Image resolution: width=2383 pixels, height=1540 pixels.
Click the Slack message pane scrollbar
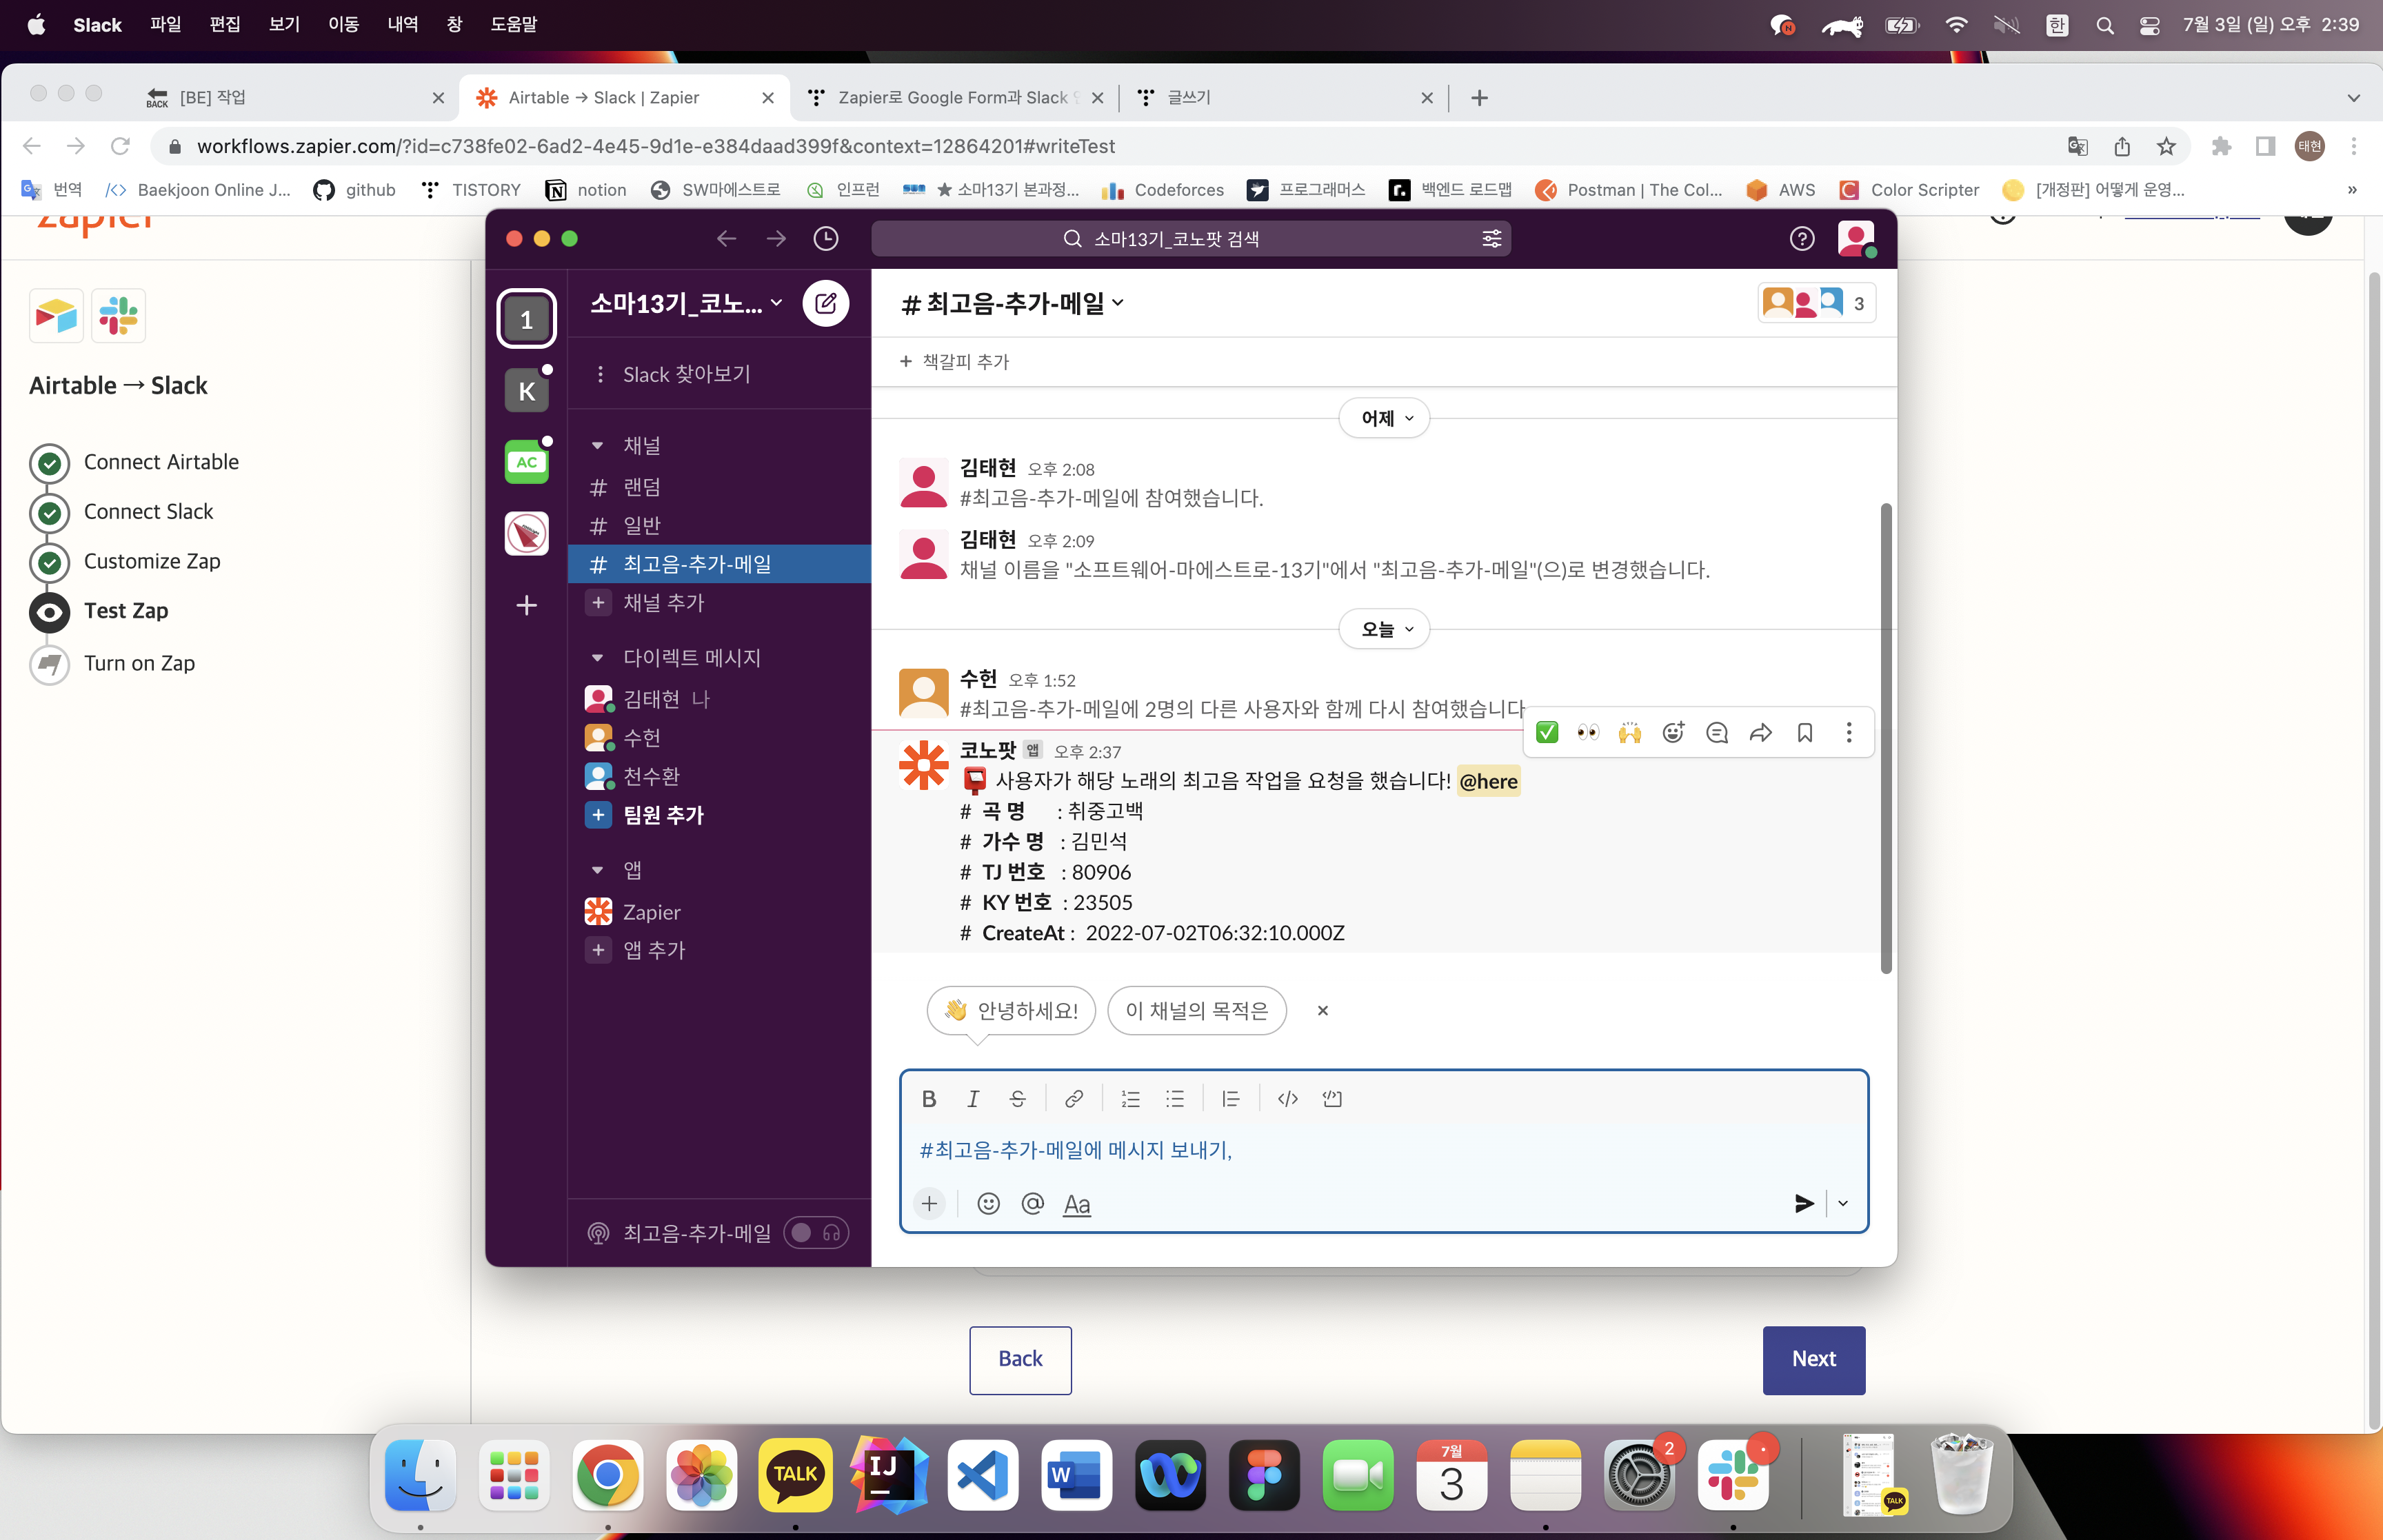tap(1885, 738)
